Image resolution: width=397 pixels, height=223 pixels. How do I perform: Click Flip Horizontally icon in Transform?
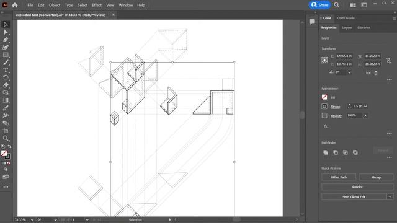coord(368,73)
